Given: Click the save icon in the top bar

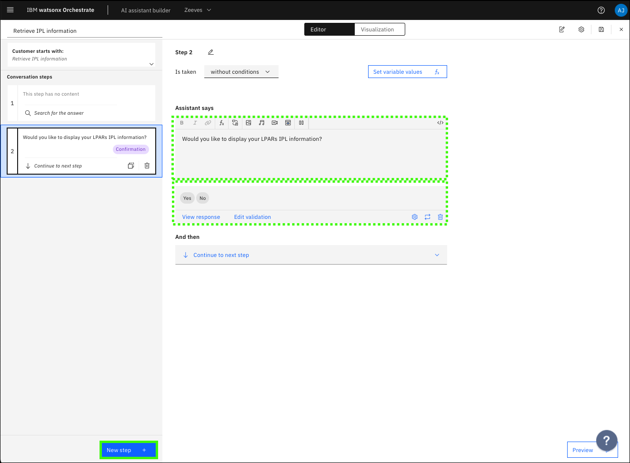Looking at the screenshot, I should pyautogui.click(x=601, y=30).
